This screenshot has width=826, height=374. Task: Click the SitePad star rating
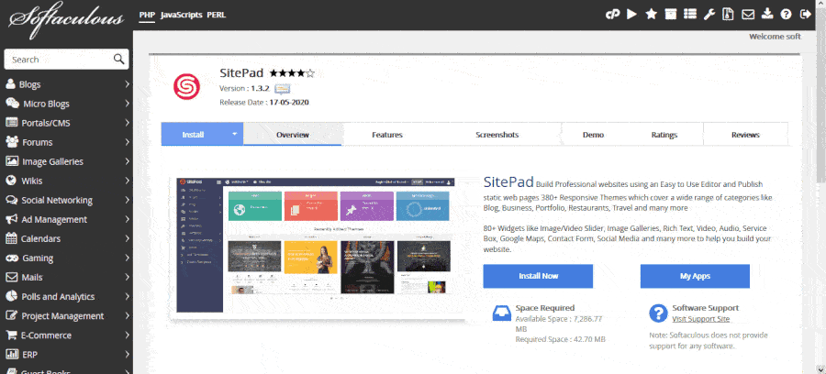pos(292,73)
